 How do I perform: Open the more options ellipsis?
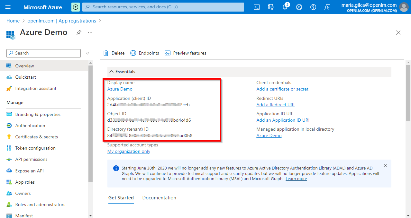(90, 32)
